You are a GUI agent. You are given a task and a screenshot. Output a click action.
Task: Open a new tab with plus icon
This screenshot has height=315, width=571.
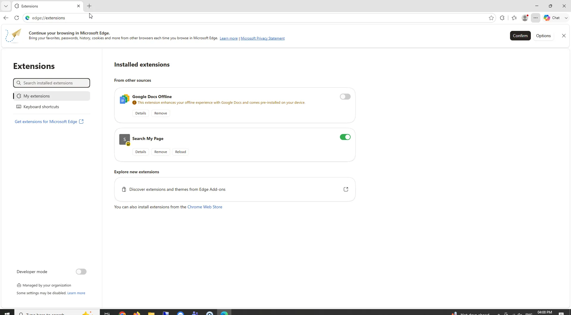[89, 6]
